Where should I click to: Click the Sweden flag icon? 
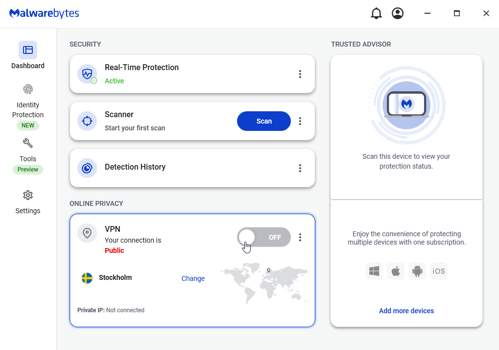click(x=87, y=278)
